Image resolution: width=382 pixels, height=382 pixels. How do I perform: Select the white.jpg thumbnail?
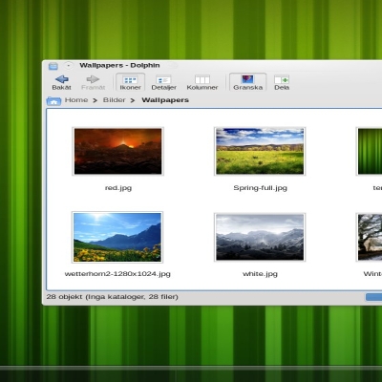tap(260, 237)
